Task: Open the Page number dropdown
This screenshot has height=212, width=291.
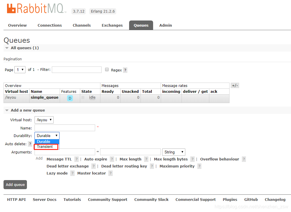Action: (x=20, y=70)
